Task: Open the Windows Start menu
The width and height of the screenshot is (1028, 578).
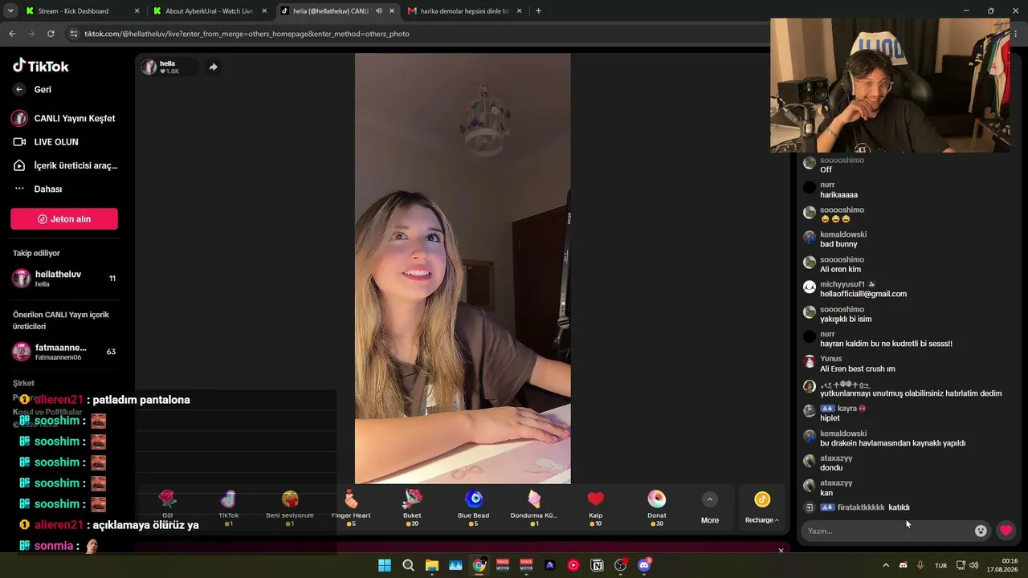Action: point(385,565)
